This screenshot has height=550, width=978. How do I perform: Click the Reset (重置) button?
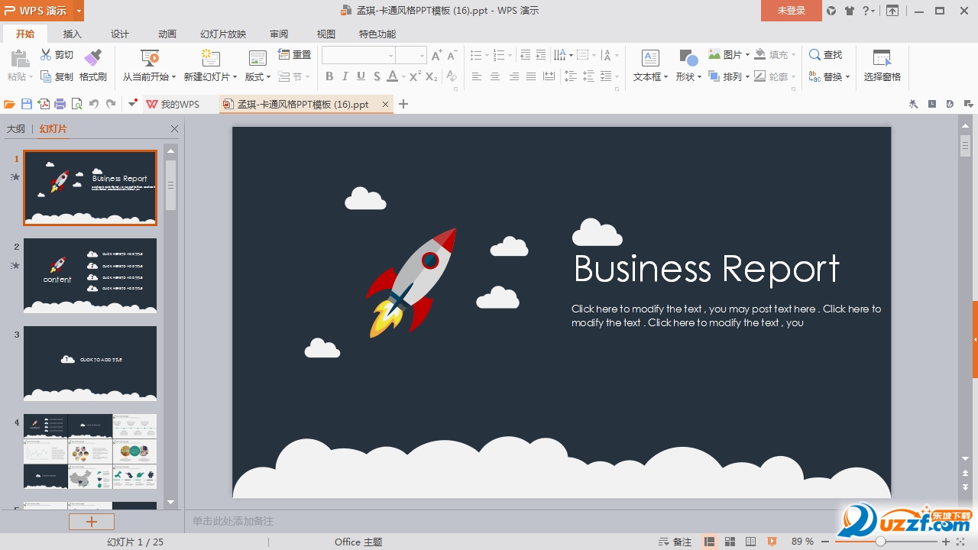[x=294, y=55]
